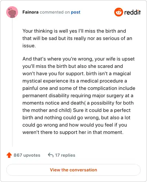Open the "17 replies" label
This screenshot has width=147, height=182.
click(x=65, y=155)
